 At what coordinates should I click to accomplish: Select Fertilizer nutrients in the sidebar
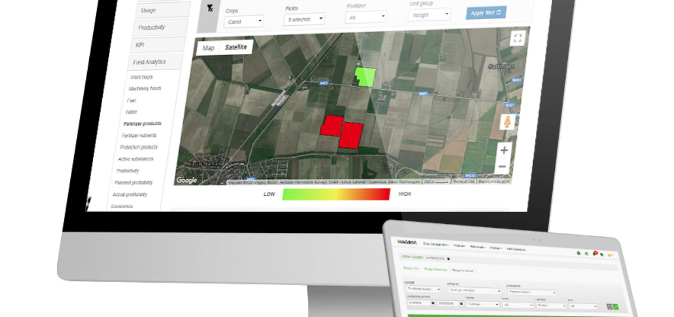139,135
